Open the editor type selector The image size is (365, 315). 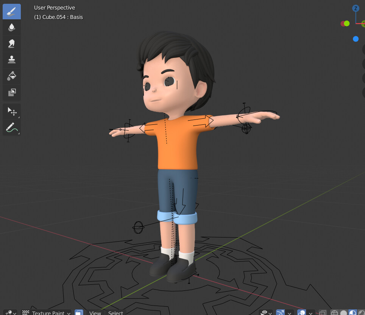pyautogui.click(x=8, y=312)
